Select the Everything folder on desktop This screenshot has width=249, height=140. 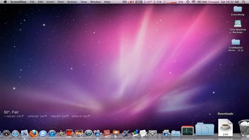tap(238, 11)
